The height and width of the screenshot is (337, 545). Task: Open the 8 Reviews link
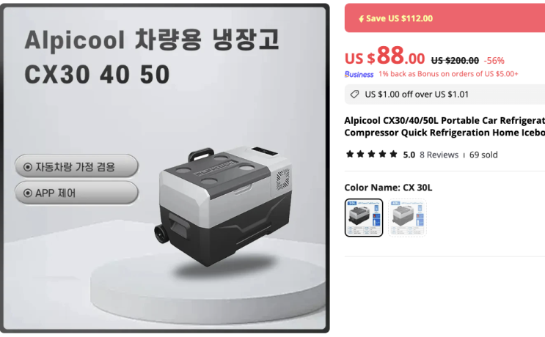[439, 155]
